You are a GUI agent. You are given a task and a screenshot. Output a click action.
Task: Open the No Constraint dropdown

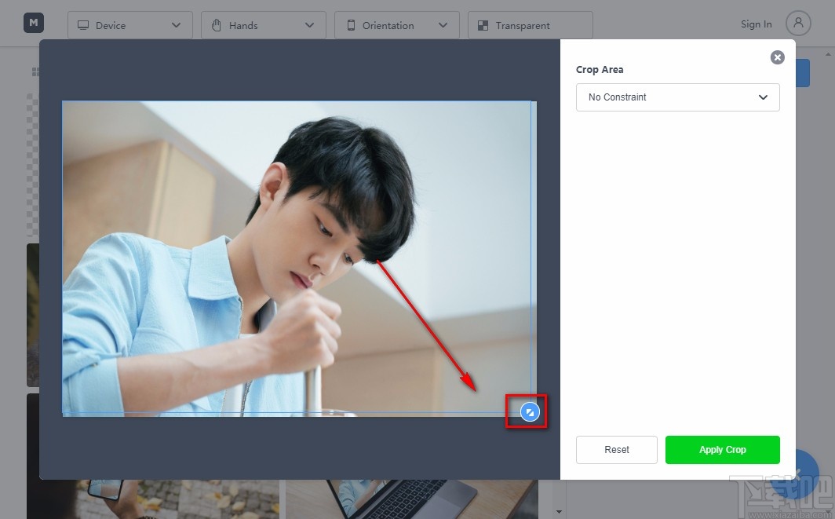[x=677, y=97]
